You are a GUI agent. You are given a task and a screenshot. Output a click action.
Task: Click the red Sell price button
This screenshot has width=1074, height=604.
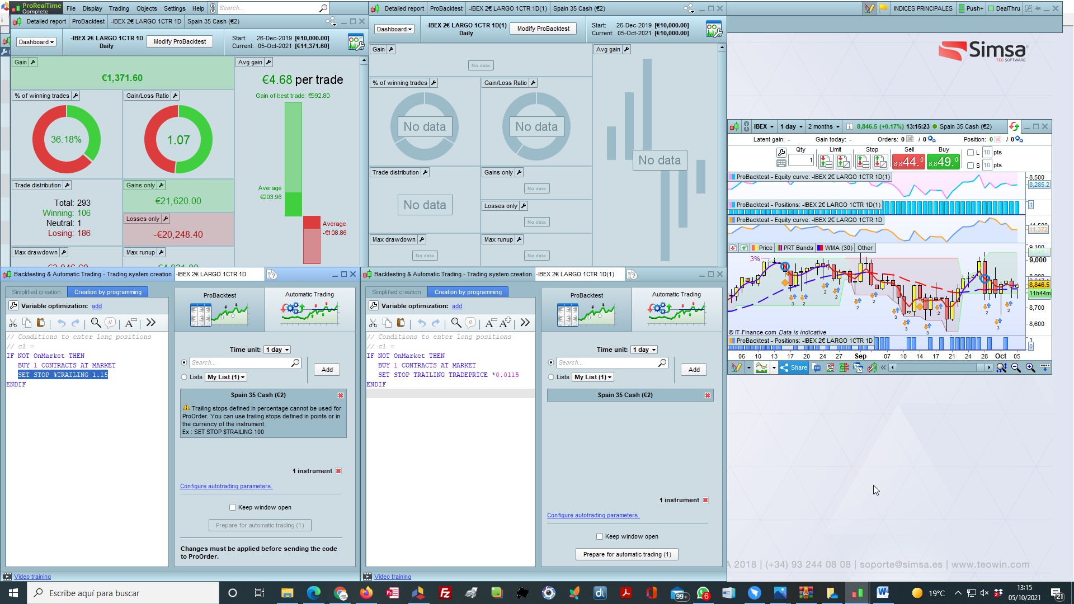click(908, 162)
